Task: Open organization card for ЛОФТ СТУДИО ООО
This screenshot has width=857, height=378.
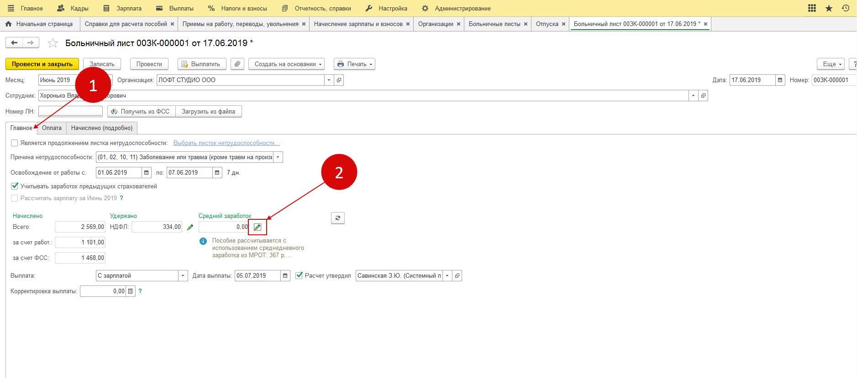Action: pos(339,80)
